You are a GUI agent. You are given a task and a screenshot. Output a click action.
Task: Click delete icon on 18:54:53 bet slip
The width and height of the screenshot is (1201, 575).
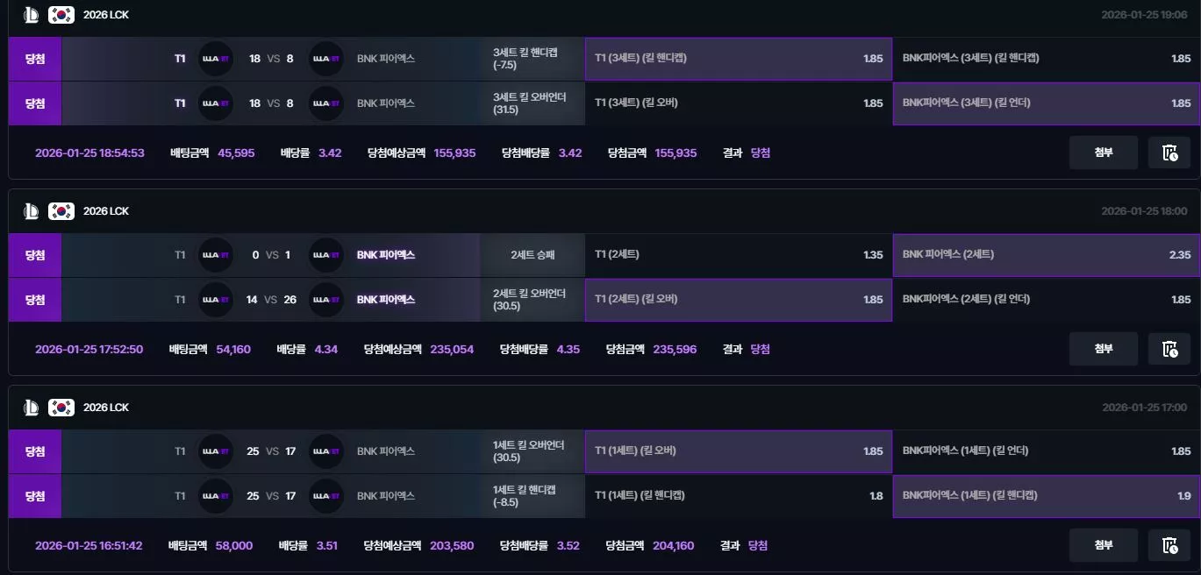pos(1169,153)
